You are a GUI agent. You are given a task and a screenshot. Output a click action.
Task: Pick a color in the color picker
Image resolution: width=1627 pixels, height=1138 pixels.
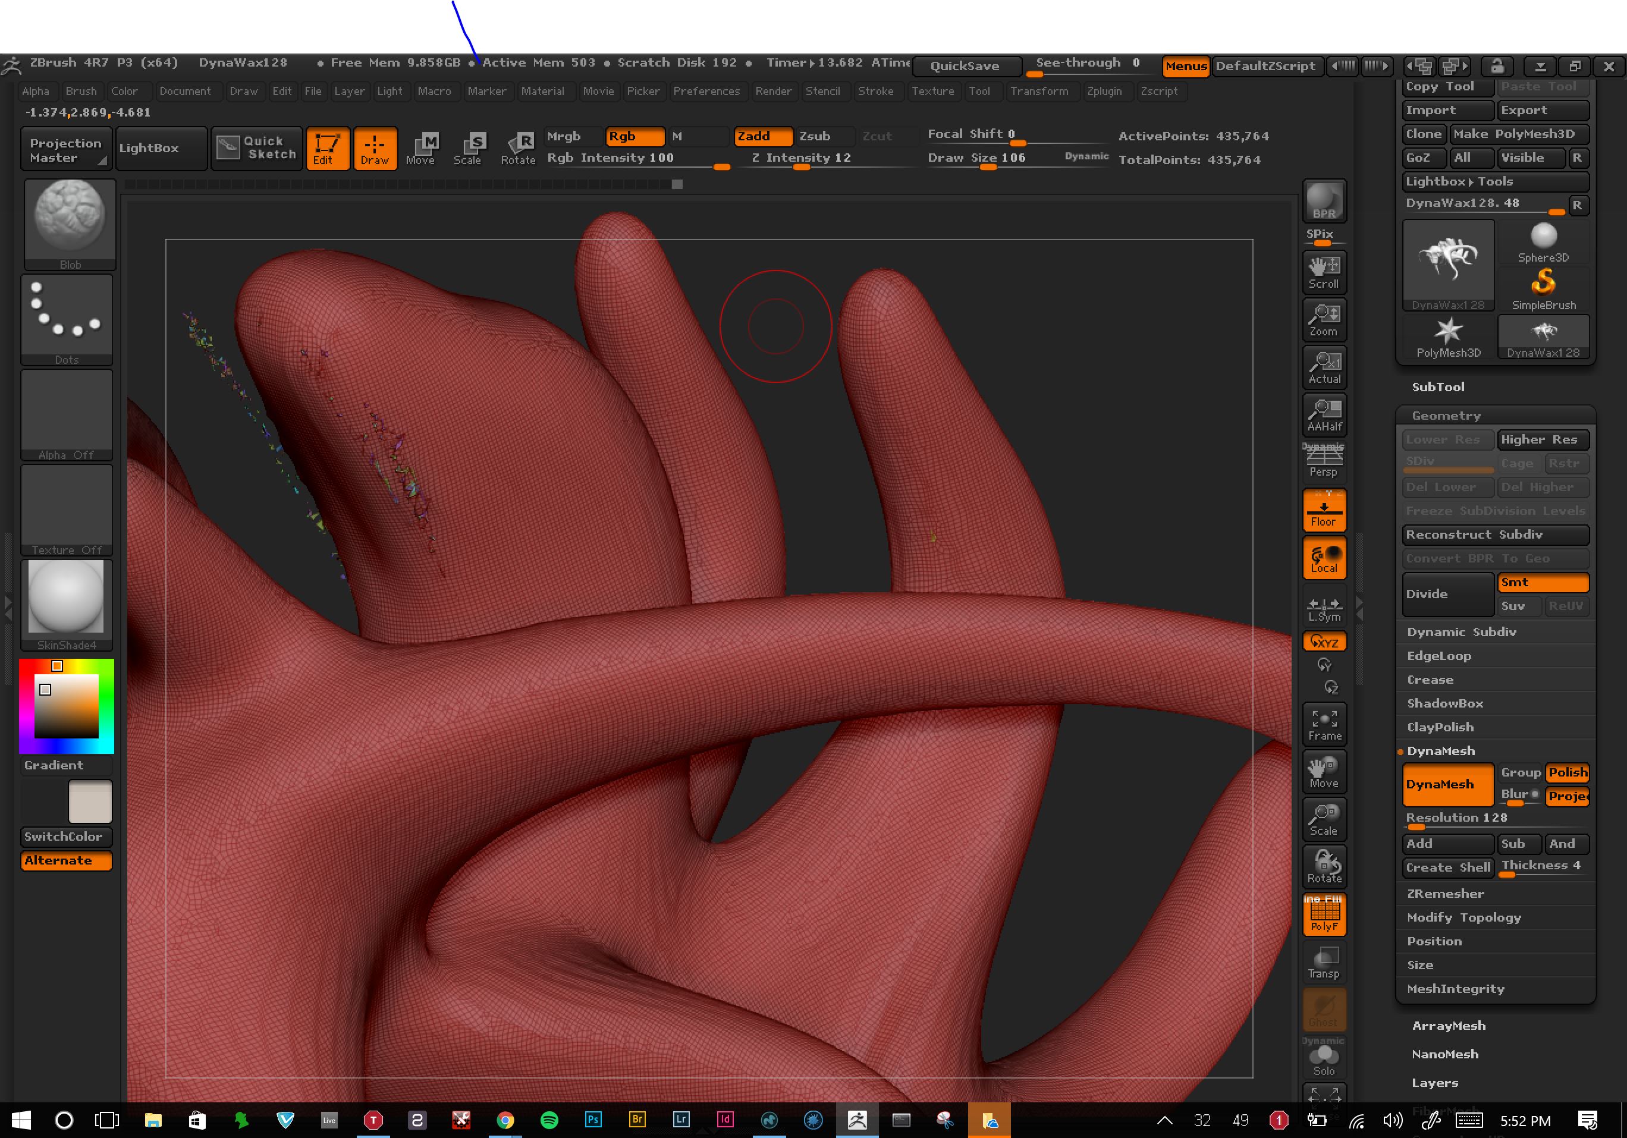click(x=67, y=706)
